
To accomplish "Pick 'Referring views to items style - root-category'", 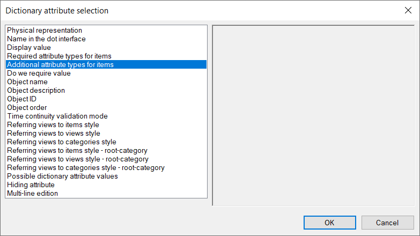I will [x=106, y=150].
